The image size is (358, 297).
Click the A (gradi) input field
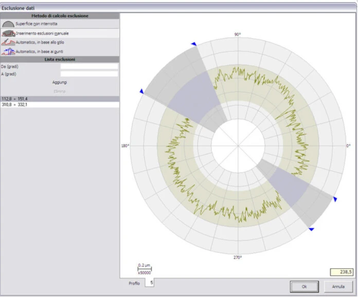pyautogui.click(x=89, y=74)
